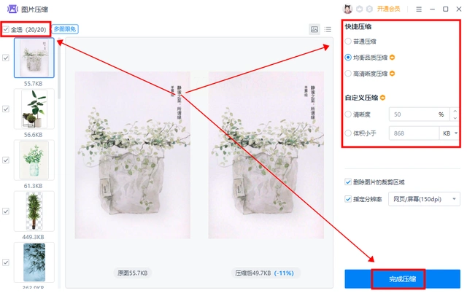Uncheck 删除图片的裁剪区域 checkbox
The height and width of the screenshot is (296, 467).
[348, 182]
